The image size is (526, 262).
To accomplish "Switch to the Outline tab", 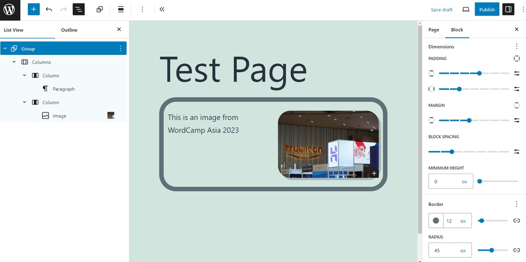I will click(69, 30).
